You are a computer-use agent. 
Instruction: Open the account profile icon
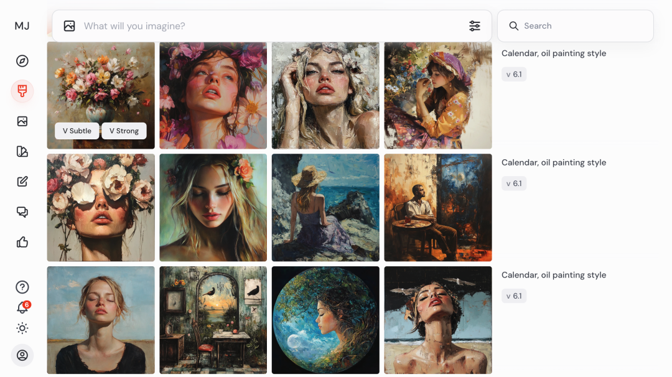click(x=22, y=355)
